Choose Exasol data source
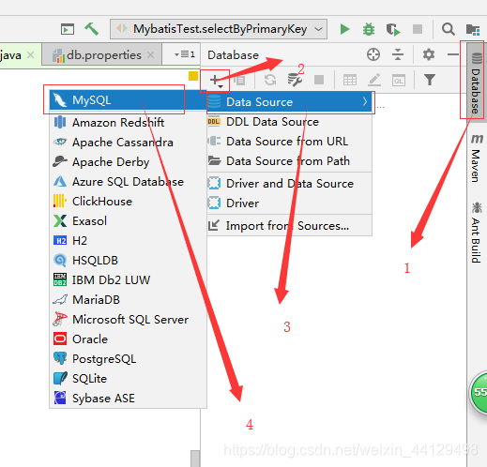 pyautogui.click(x=128, y=221)
